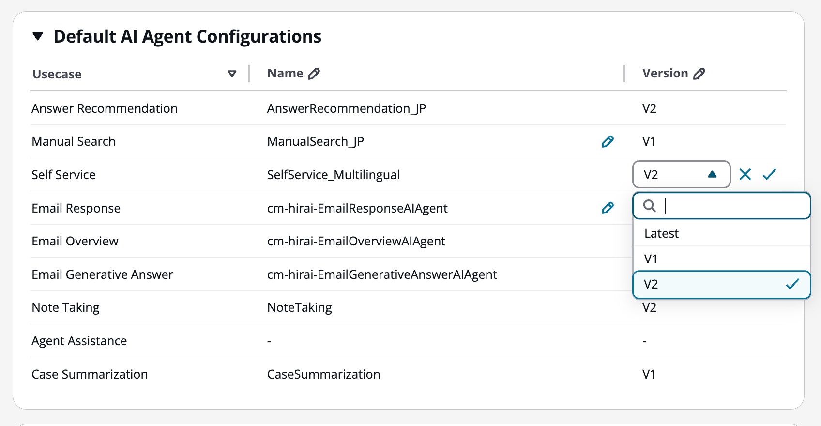Click the Usecase column header

point(57,74)
